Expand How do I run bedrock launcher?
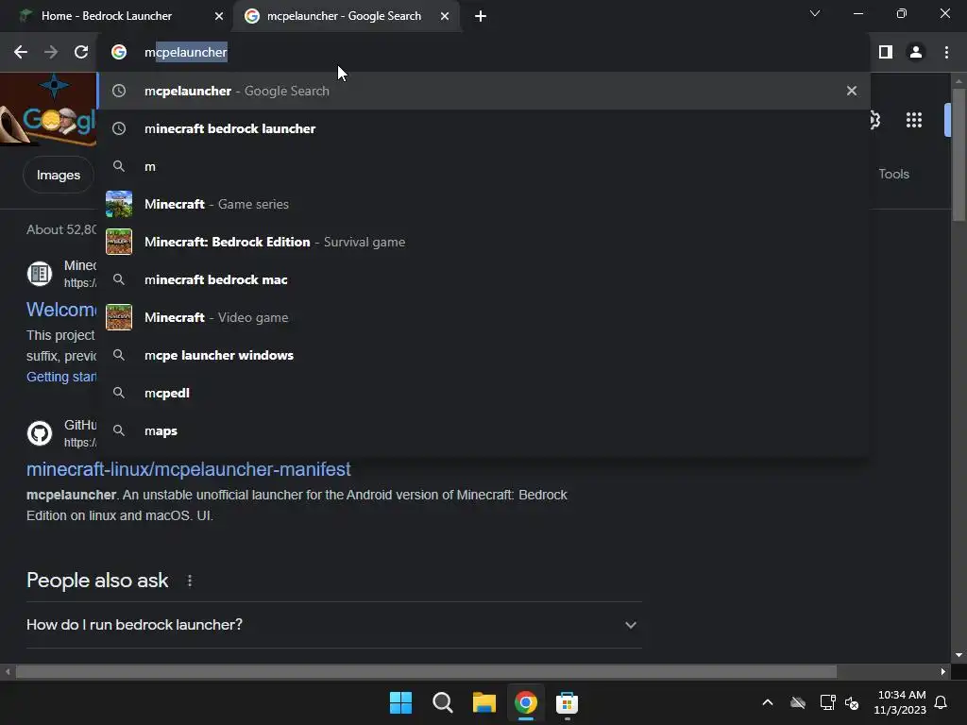967x725 pixels. click(x=333, y=625)
